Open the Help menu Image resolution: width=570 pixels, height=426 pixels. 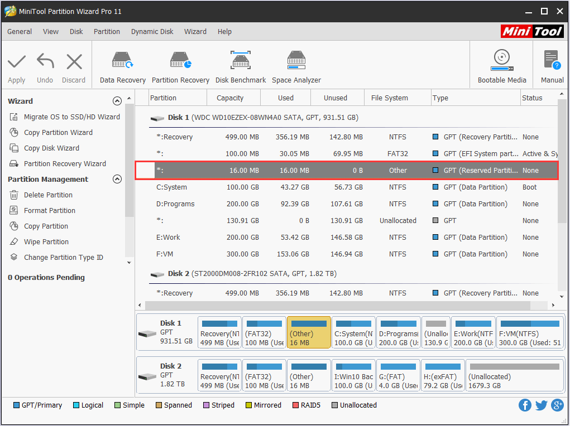pos(224,32)
